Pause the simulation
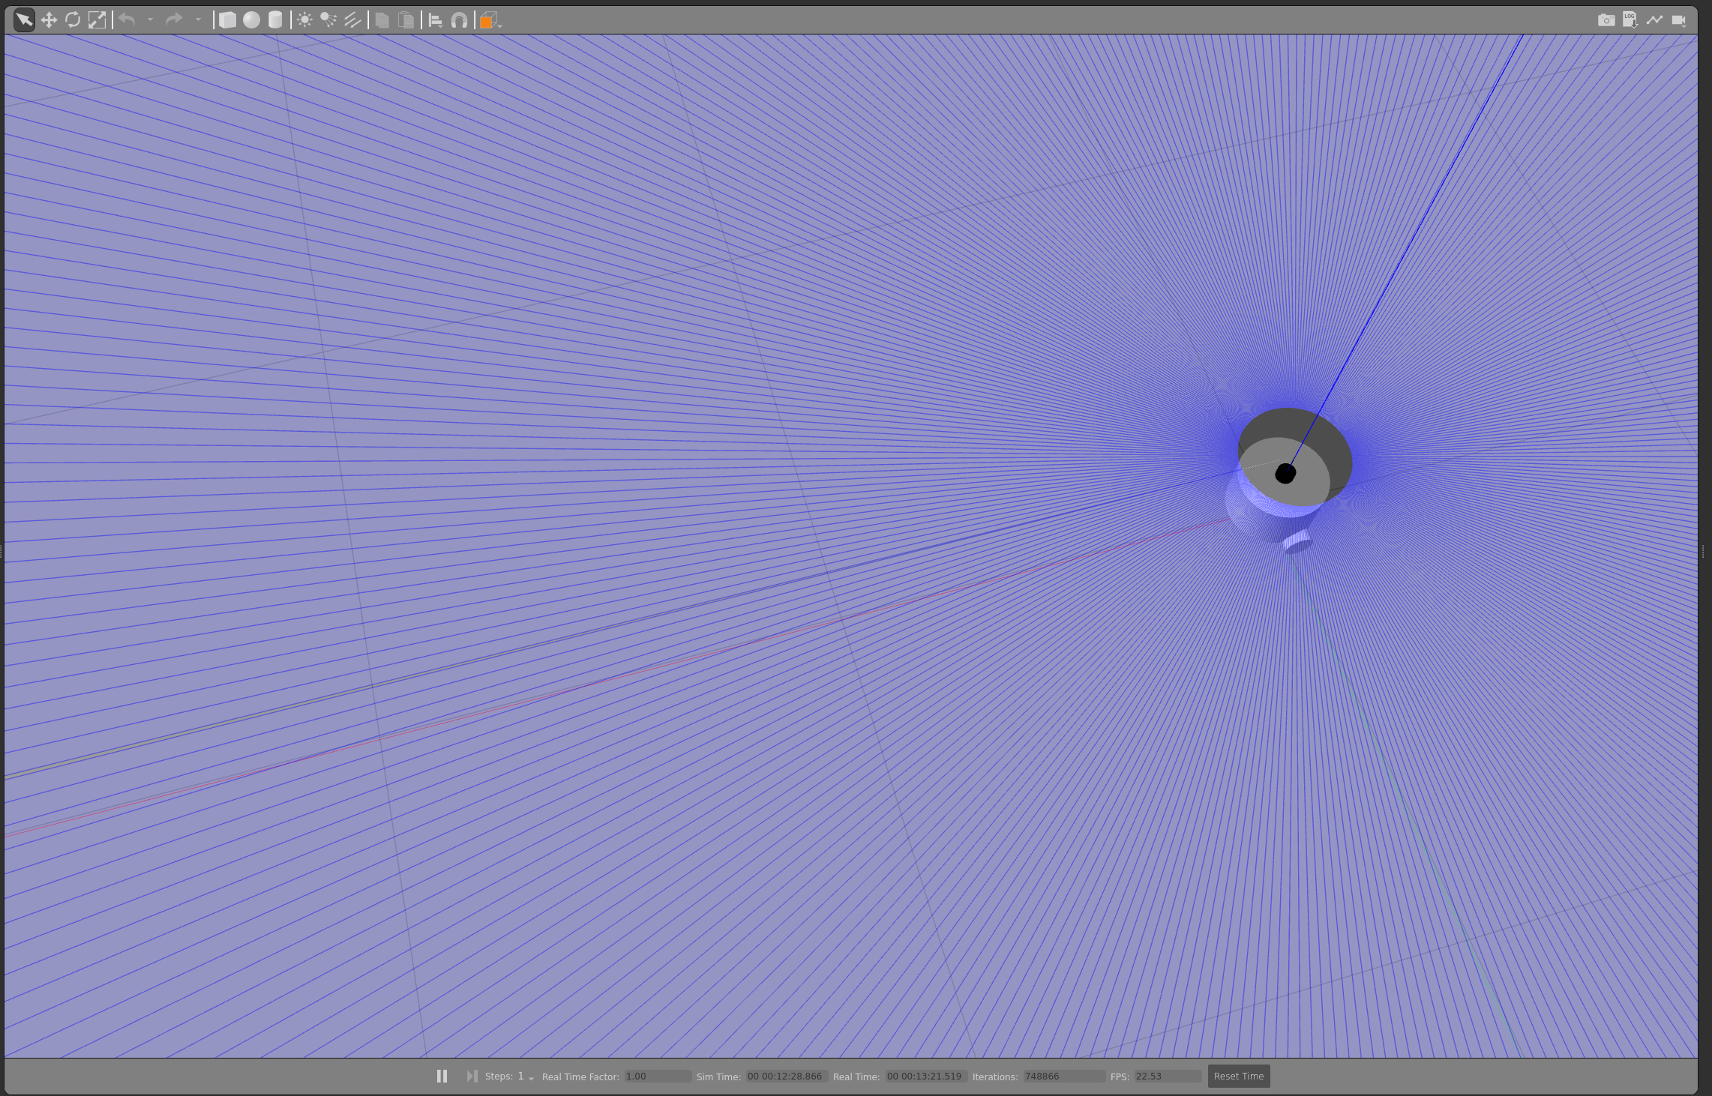This screenshot has width=1712, height=1096. click(442, 1076)
